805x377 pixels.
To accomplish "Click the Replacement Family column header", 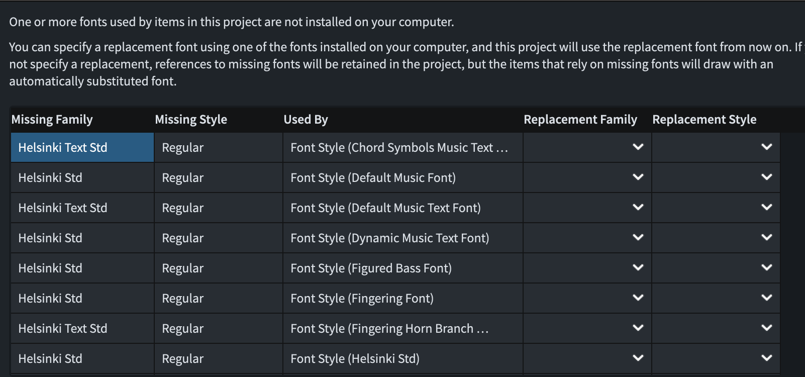I will coord(580,120).
